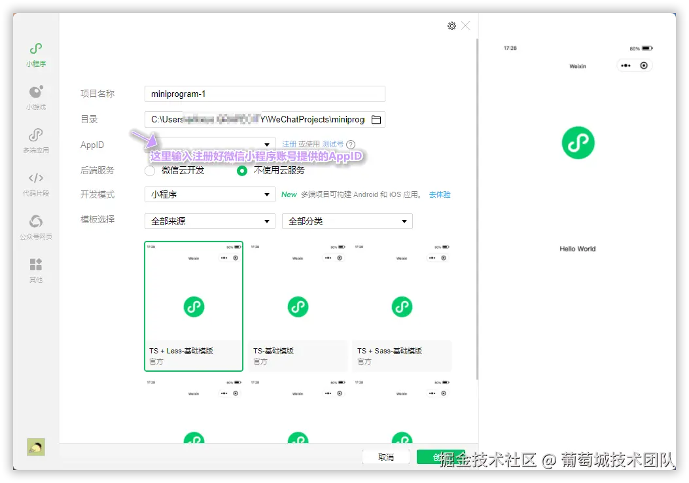The height and width of the screenshot is (483, 689).
Task: Choose the TS + Sass-基础模版 template
Action: [402, 306]
